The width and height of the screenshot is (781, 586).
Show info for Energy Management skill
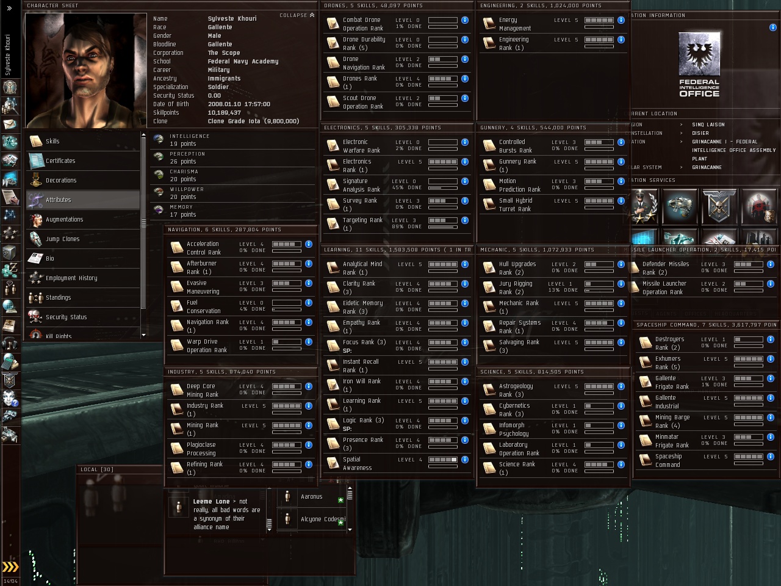click(621, 20)
